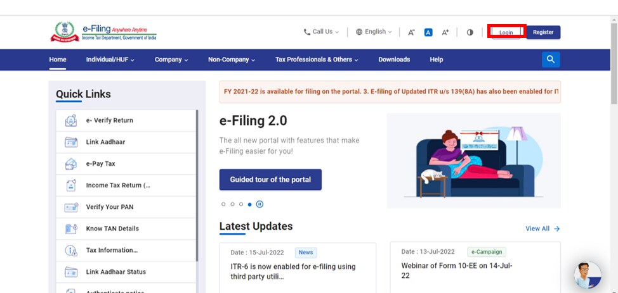Open the chatbot assistant avatar

[x=587, y=275]
